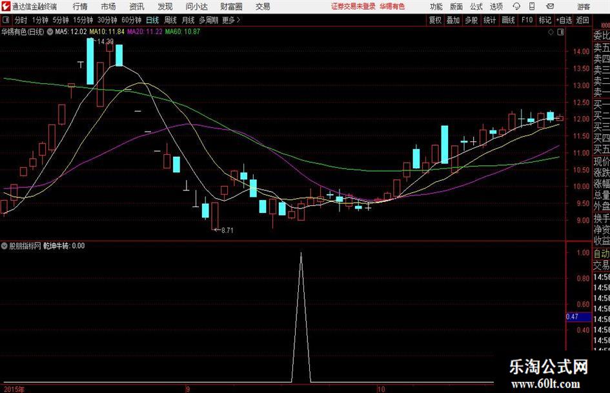This screenshot has height=393, width=610.
Task: Click the MA10: 11.84 indicator label
Action: 107,32
